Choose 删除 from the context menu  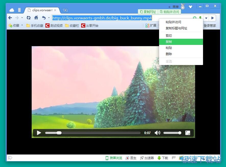(x=181, y=54)
